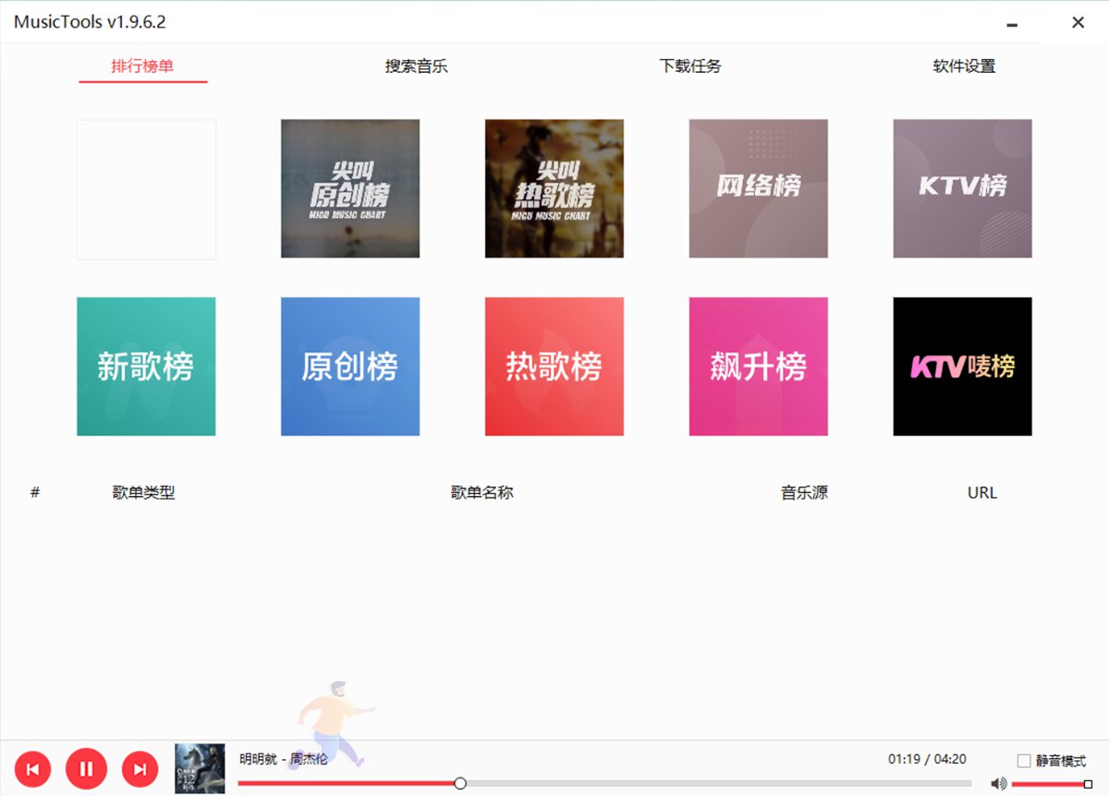The image size is (1109, 796).
Task: Open the 尖叫热歌榜 chart tile
Action: click(554, 188)
